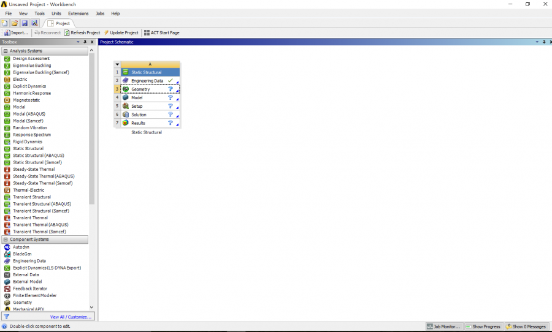
Task: Select the BladeGen component icon
Action: 7,254
